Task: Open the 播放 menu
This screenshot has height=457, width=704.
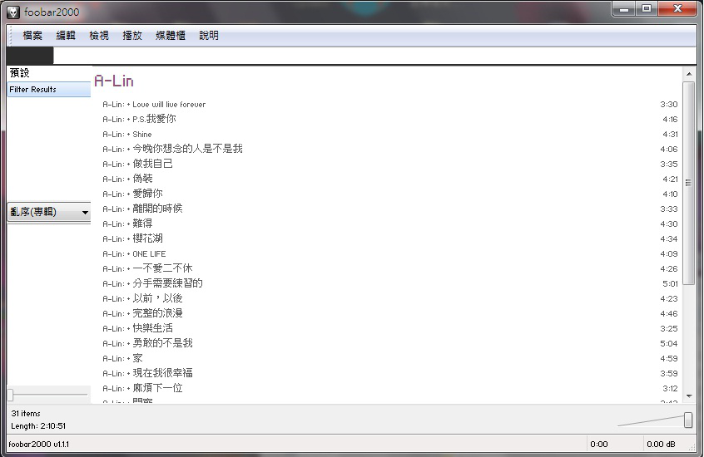Action: click(x=132, y=36)
